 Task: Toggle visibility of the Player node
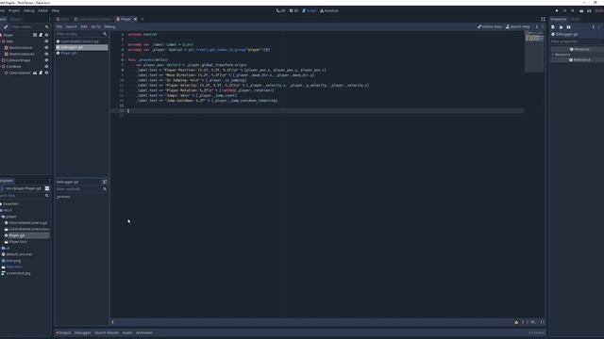tap(46, 35)
